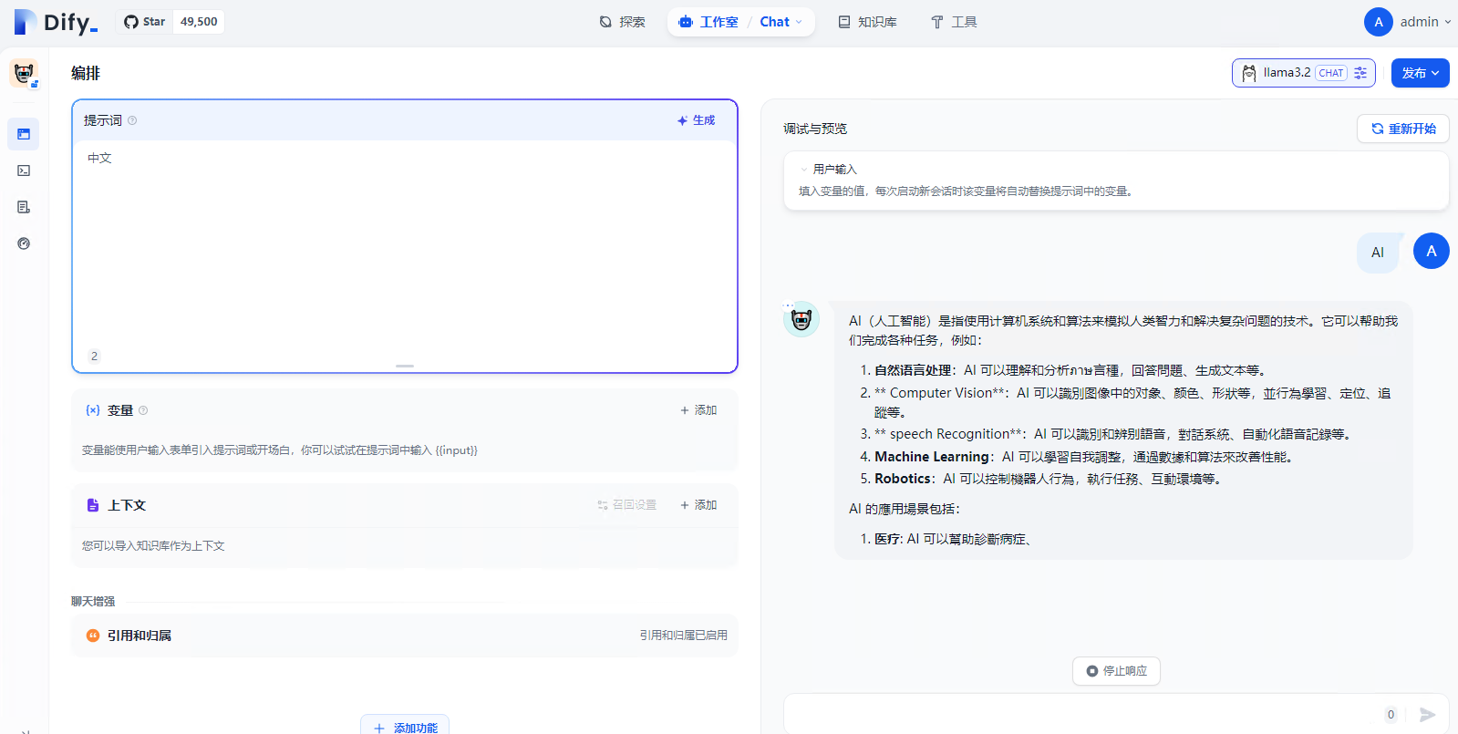Open the model parameter settings sliders icon

(x=1360, y=73)
